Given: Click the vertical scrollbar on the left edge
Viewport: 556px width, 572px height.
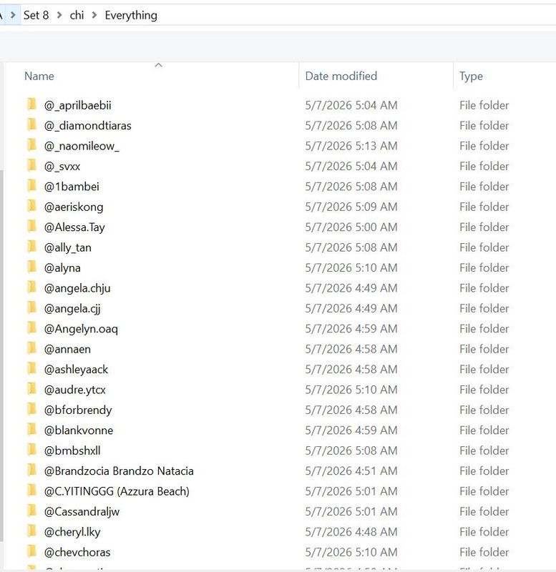Looking at the screenshot, I should pyautogui.click(x=1, y=355).
